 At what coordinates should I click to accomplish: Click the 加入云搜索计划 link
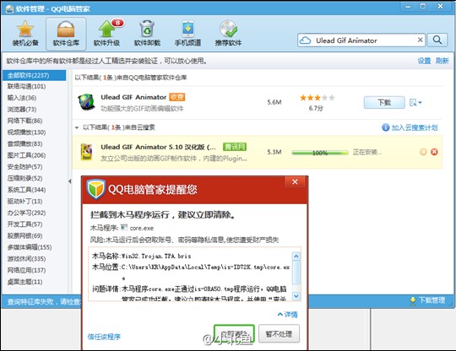click(415, 127)
